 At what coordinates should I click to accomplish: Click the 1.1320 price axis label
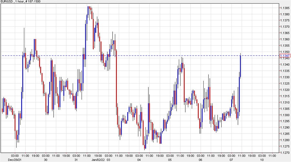(285, 90)
